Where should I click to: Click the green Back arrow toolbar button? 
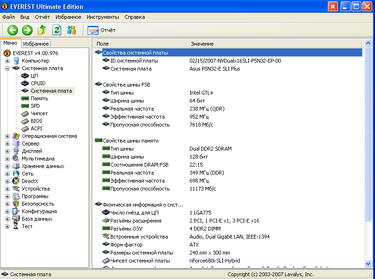tap(12, 30)
